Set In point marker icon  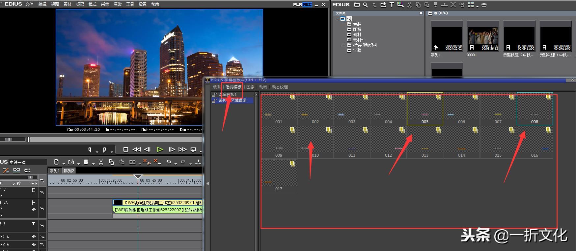[90, 150]
